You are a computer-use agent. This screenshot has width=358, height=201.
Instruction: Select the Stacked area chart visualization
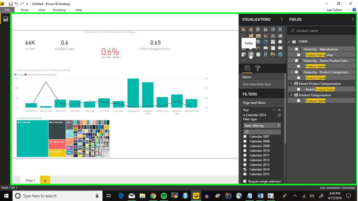[258, 35]
